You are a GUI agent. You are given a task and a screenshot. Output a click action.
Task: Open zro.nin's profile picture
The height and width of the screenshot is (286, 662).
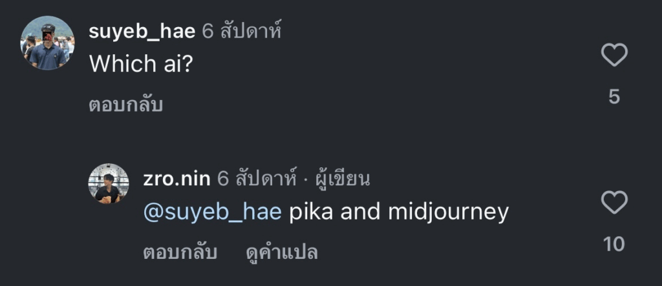point(109,183)
